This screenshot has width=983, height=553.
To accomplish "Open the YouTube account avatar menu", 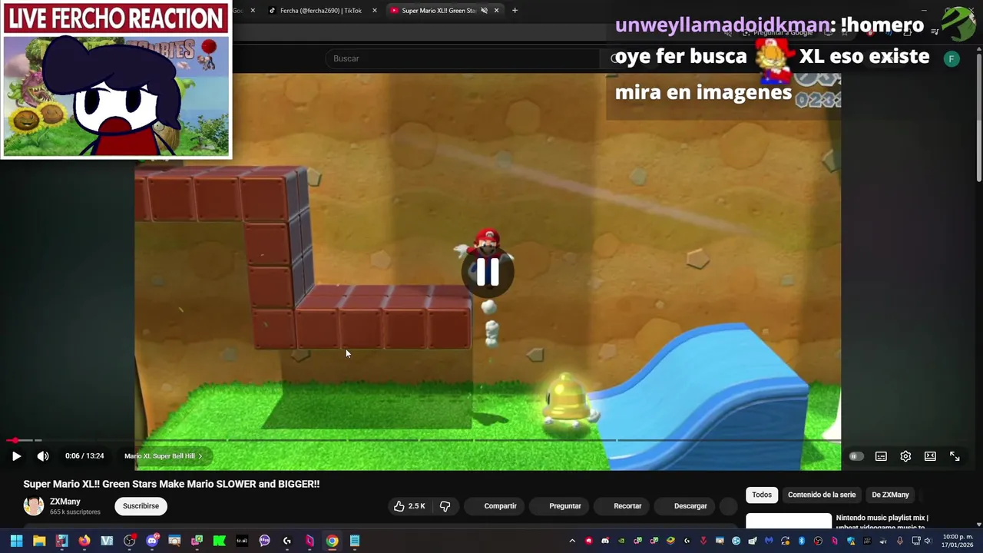I will [952, 58].
